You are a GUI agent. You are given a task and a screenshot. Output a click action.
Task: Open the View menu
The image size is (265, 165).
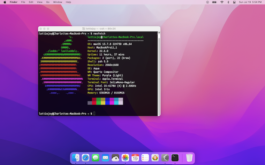coord(40,2)
